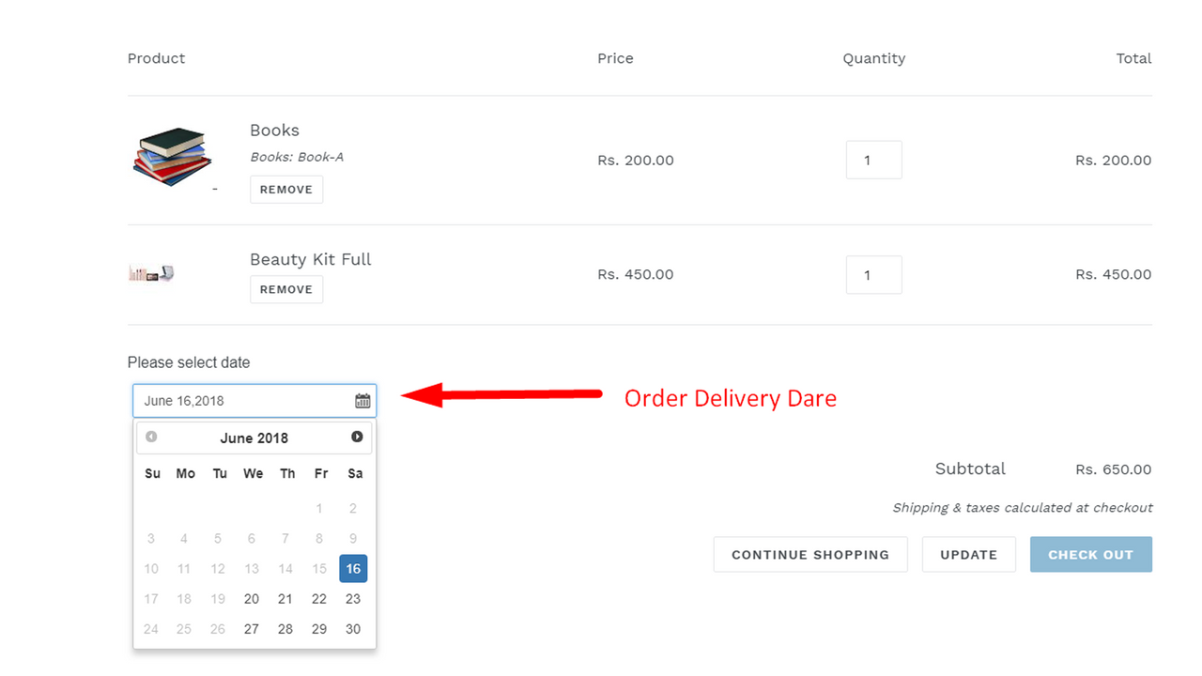Click the Books quantity field
Image resolution: width=1202 pixels, height=676 pixels.
click(873, 161)
